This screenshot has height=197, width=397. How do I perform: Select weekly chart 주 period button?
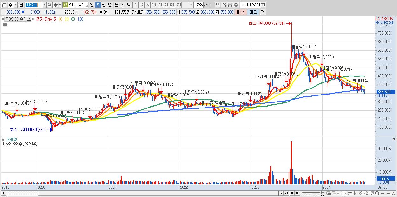click(98, 5)
